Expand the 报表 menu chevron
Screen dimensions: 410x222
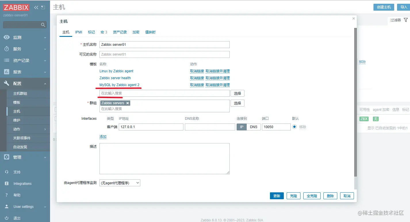[45, 72]
